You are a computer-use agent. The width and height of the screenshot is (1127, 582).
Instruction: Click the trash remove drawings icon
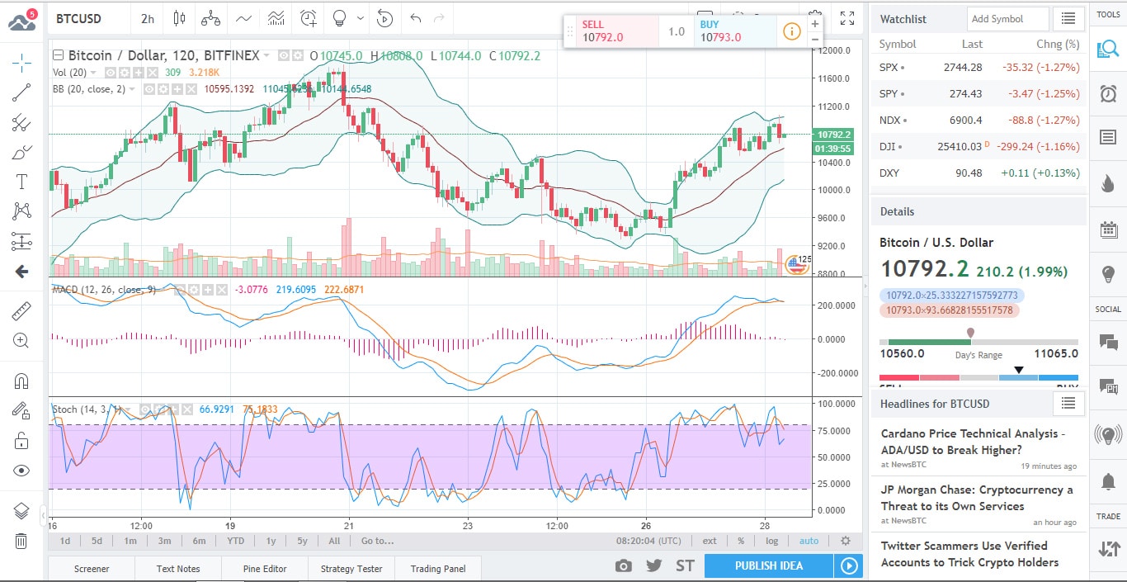pos(21,541)
